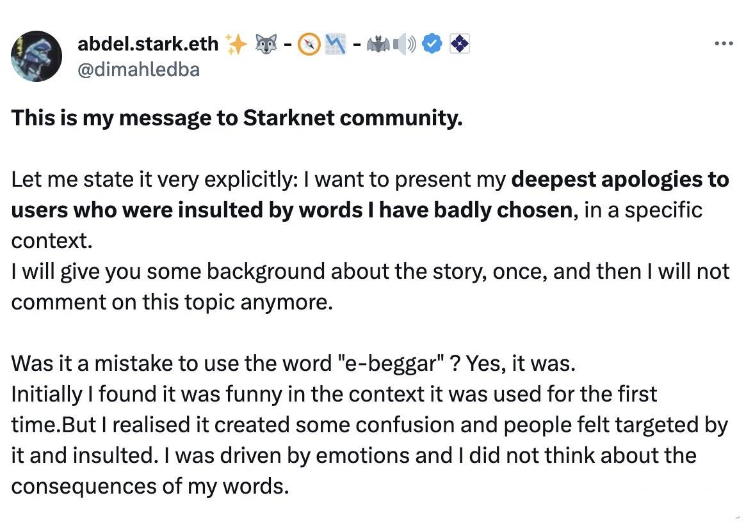This screenshot has height=532, width=753.
Task: Click the sentence starting 'I will give you'
Action: click(x=370, y=287)
